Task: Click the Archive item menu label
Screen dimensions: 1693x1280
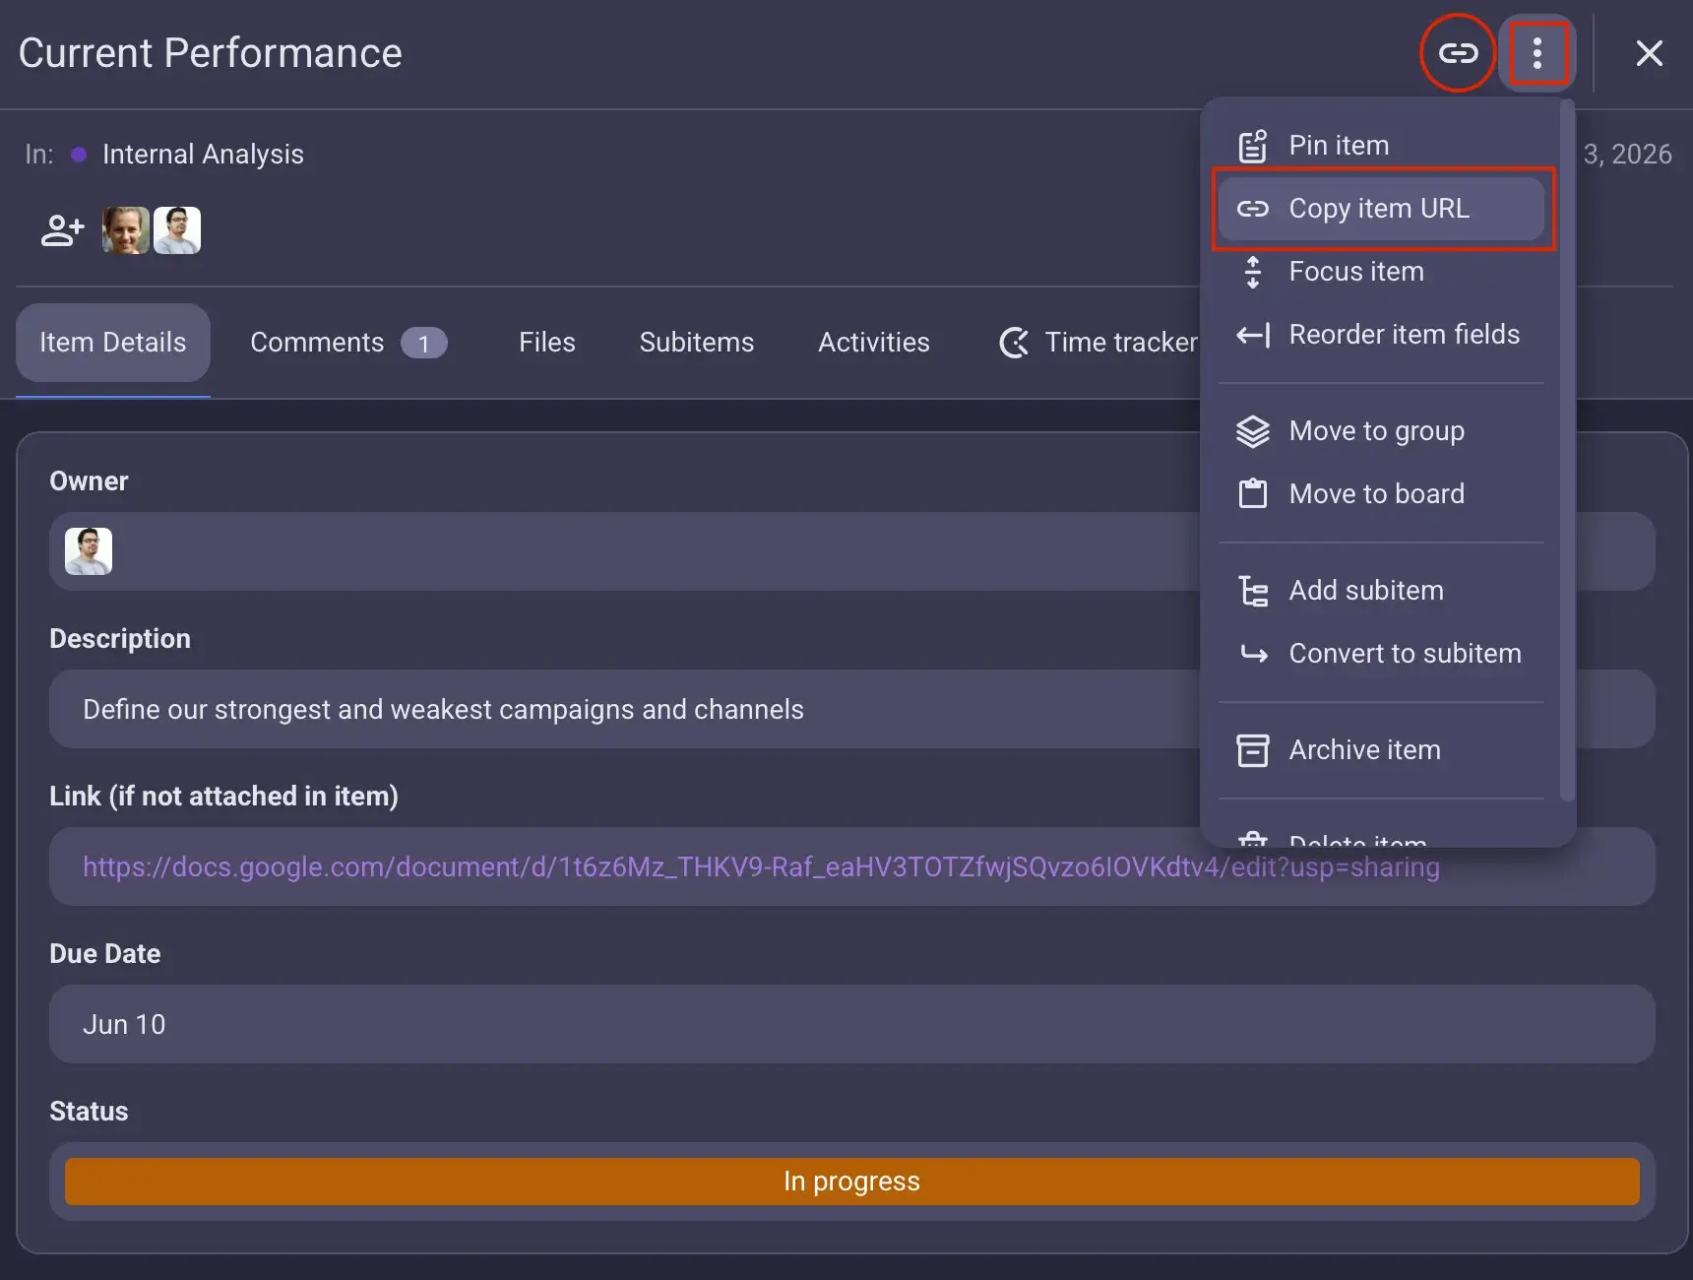Action: [x=1365, y=750]
